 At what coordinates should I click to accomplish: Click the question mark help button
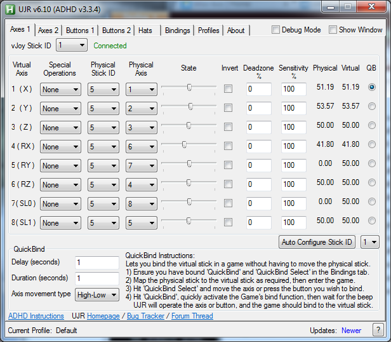[378, 330]
